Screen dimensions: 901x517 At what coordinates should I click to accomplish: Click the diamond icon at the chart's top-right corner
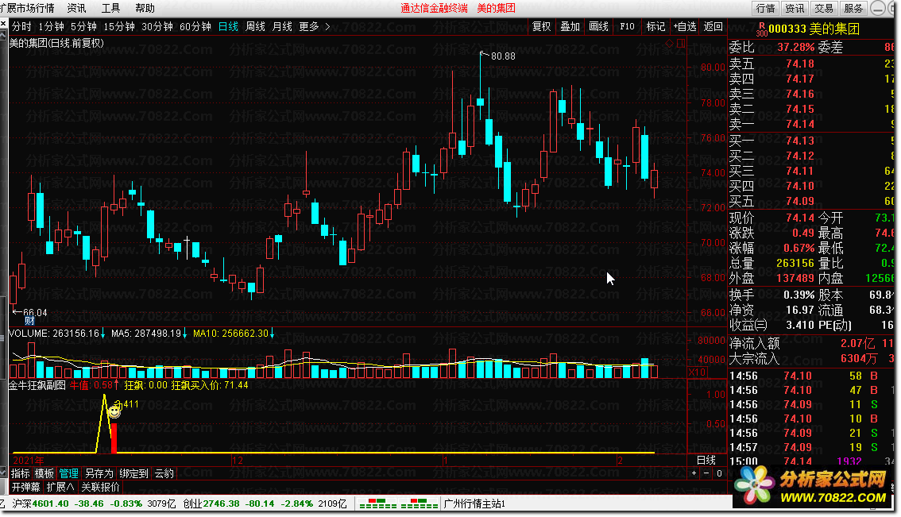[670, 44]
